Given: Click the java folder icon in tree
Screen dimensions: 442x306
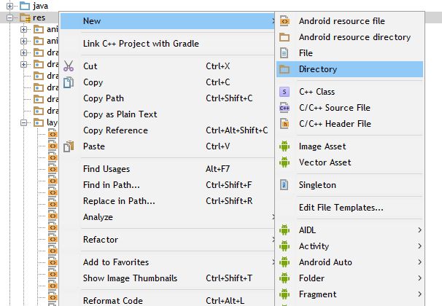Looking at the screenshot, I should (25, 6).
